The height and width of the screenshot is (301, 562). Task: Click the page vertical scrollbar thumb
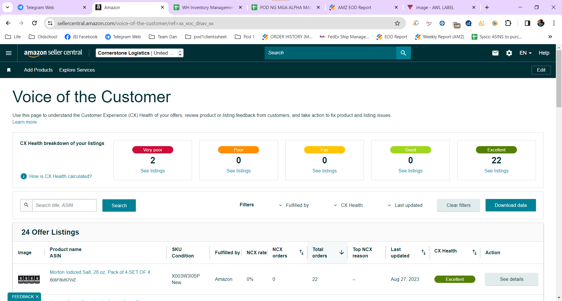tap(559, 79)
